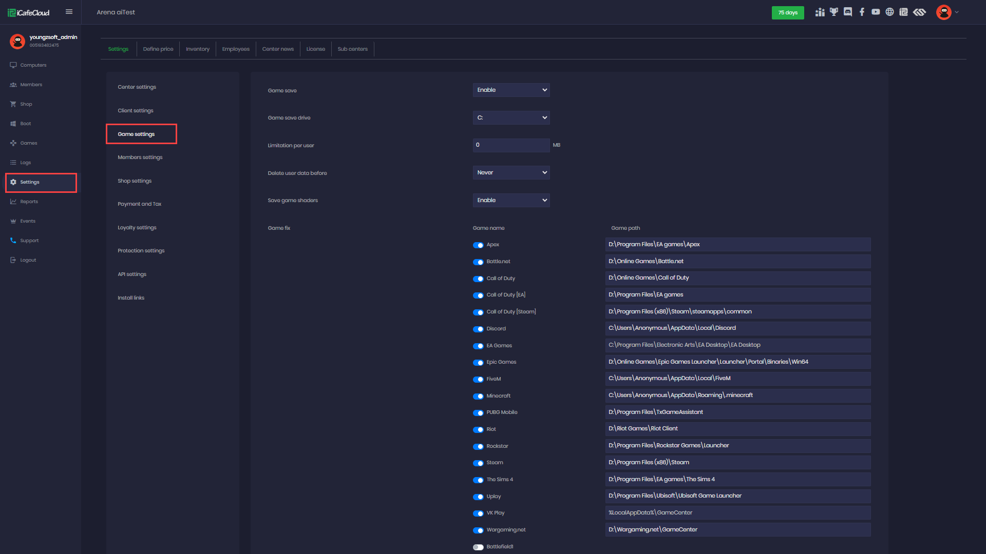Open the leaderboard ranking icon in top bar

pyautogui.click(x=820, y=12)
